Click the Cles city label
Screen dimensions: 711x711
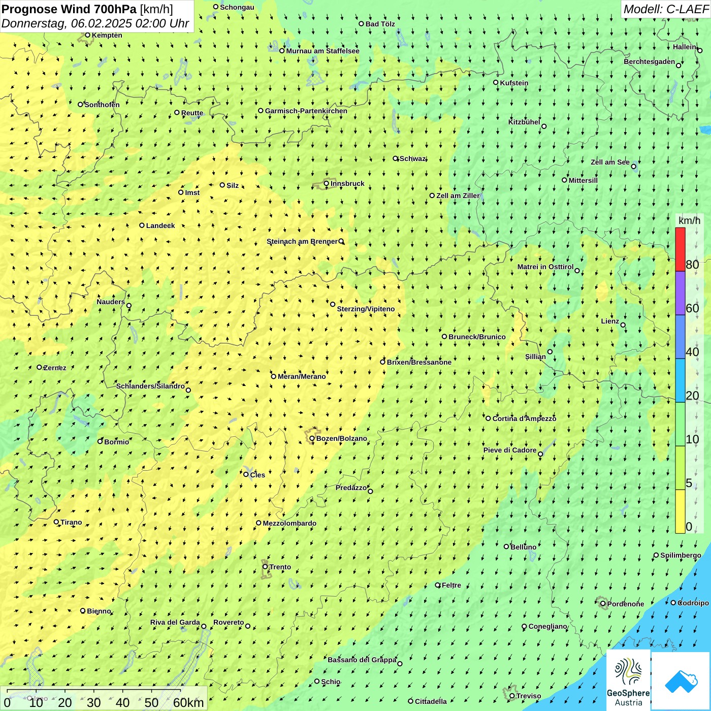(x=257, y=475)
